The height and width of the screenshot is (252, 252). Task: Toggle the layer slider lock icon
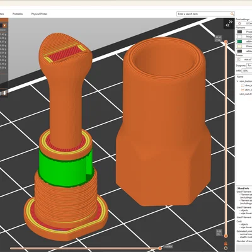pyautogui.click(x=226, y=244)
